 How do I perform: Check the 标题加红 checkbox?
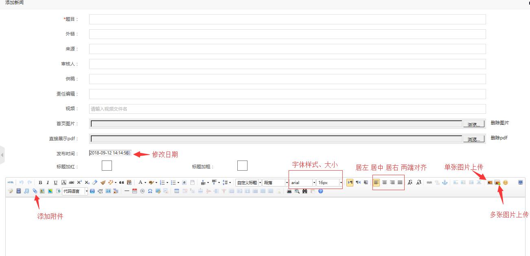pos(107,166)
